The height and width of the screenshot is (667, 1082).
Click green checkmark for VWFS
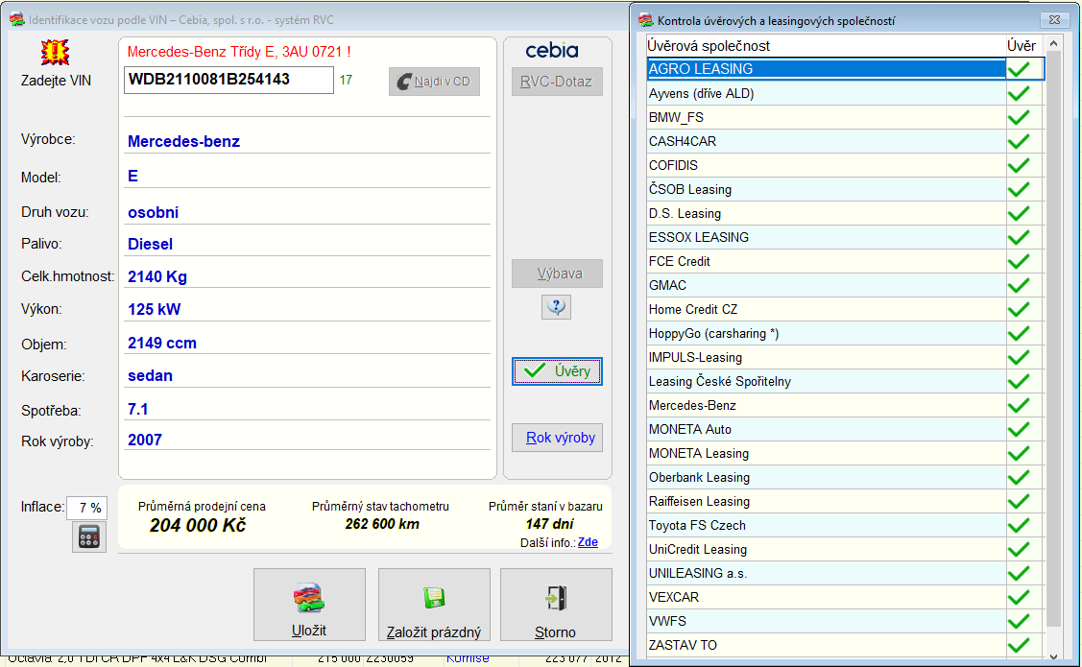[x=1019, y=622]
